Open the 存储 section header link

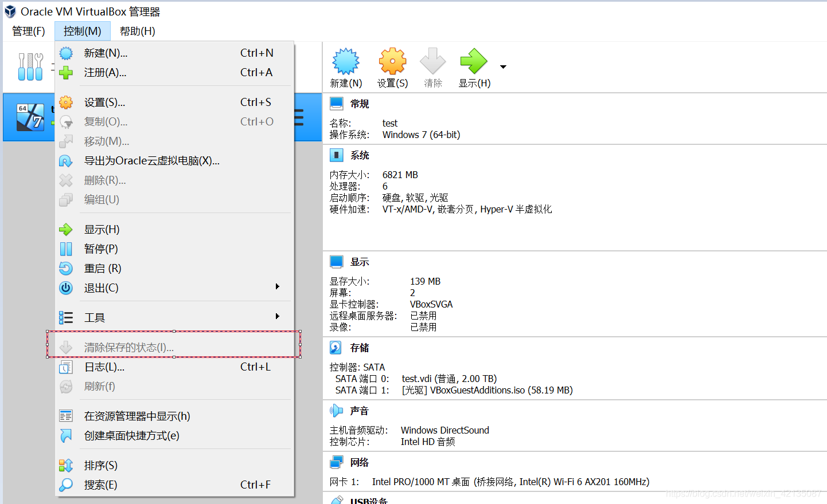click(360, 348)
